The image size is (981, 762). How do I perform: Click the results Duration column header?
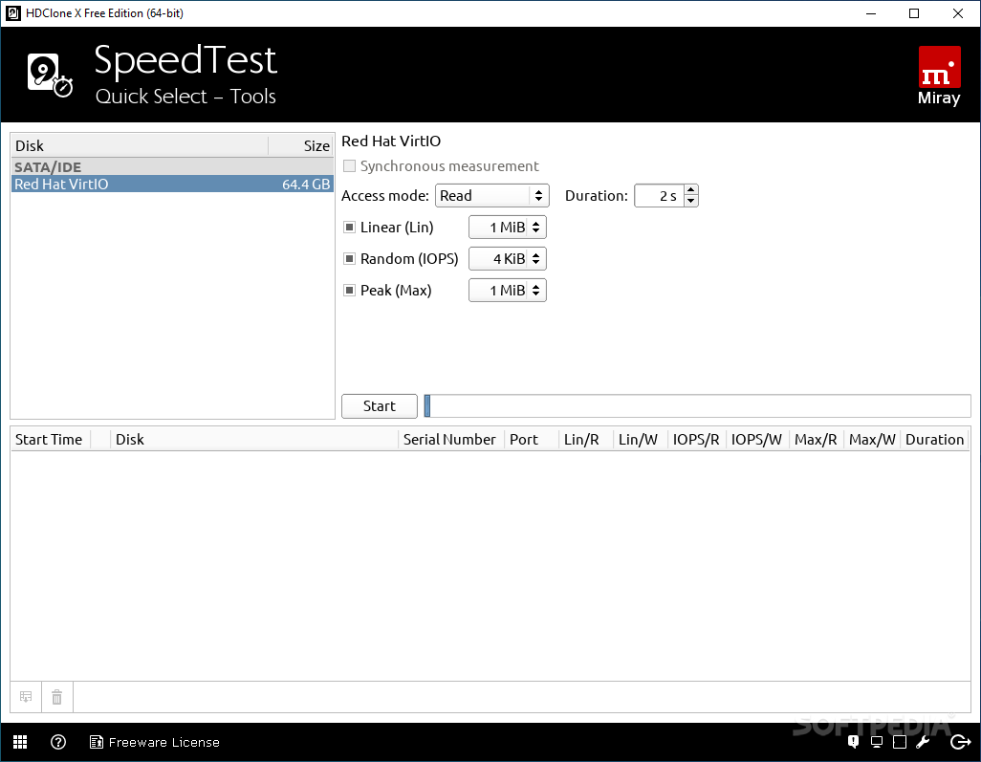tap(935, 439)
